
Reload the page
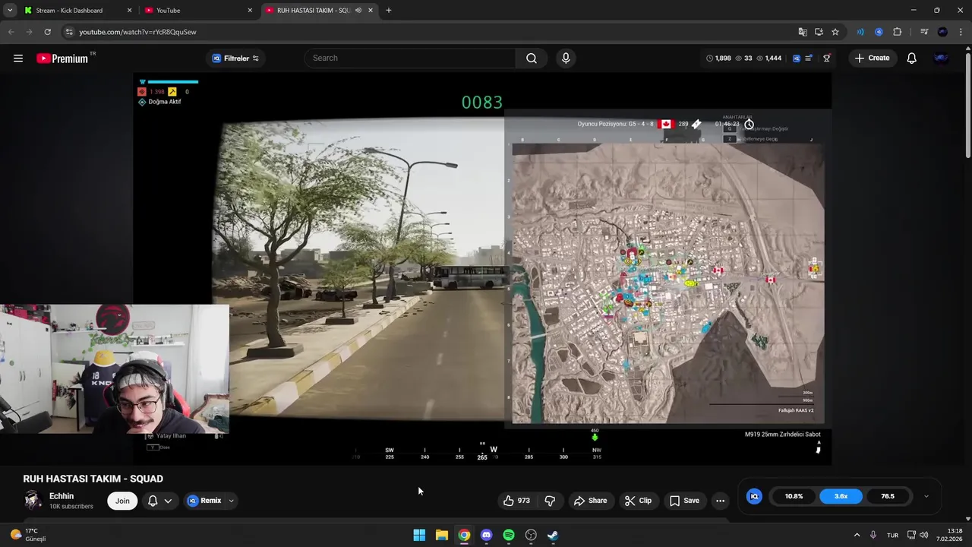47,32
